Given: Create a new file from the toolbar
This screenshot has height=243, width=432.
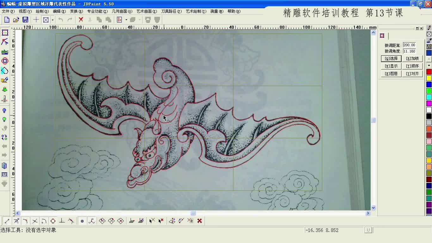Looking at the screenshot, I should pyautogui.click(x=7, y=20).
